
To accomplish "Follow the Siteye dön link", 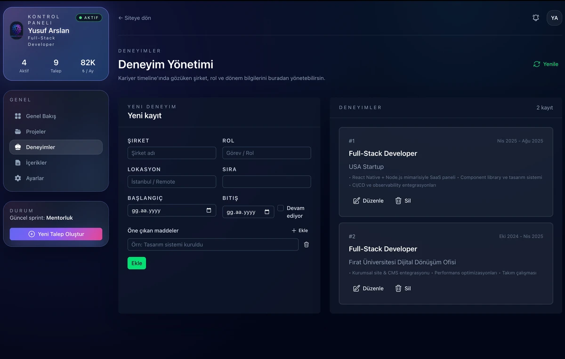I will (135, 18).
